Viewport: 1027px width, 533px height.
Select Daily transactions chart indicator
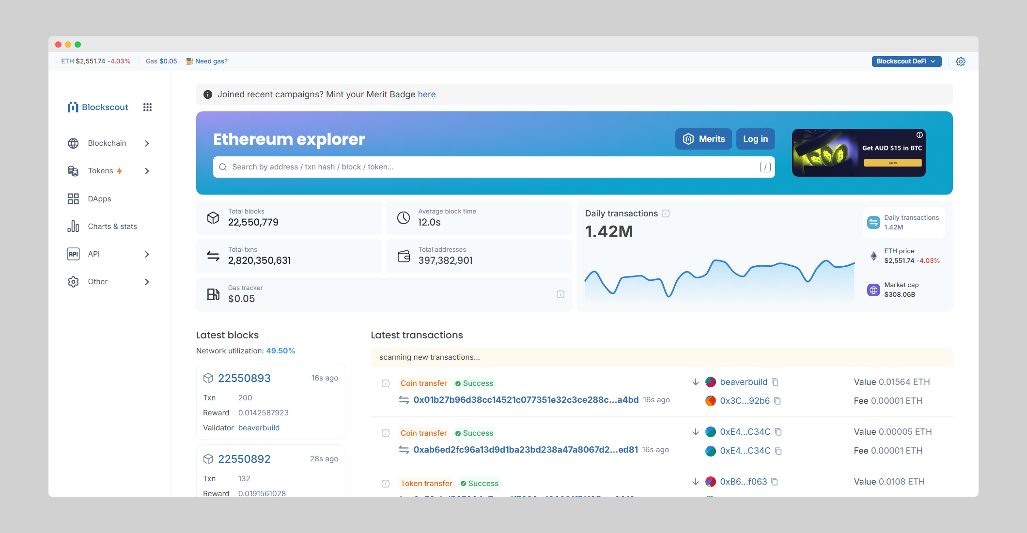904,222
